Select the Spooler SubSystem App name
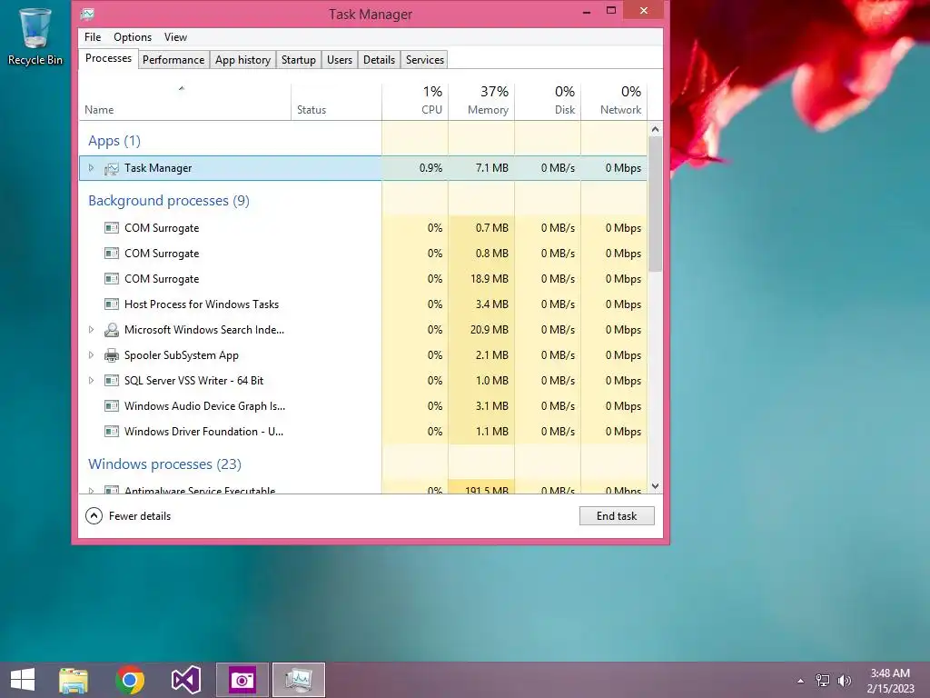 182,355
